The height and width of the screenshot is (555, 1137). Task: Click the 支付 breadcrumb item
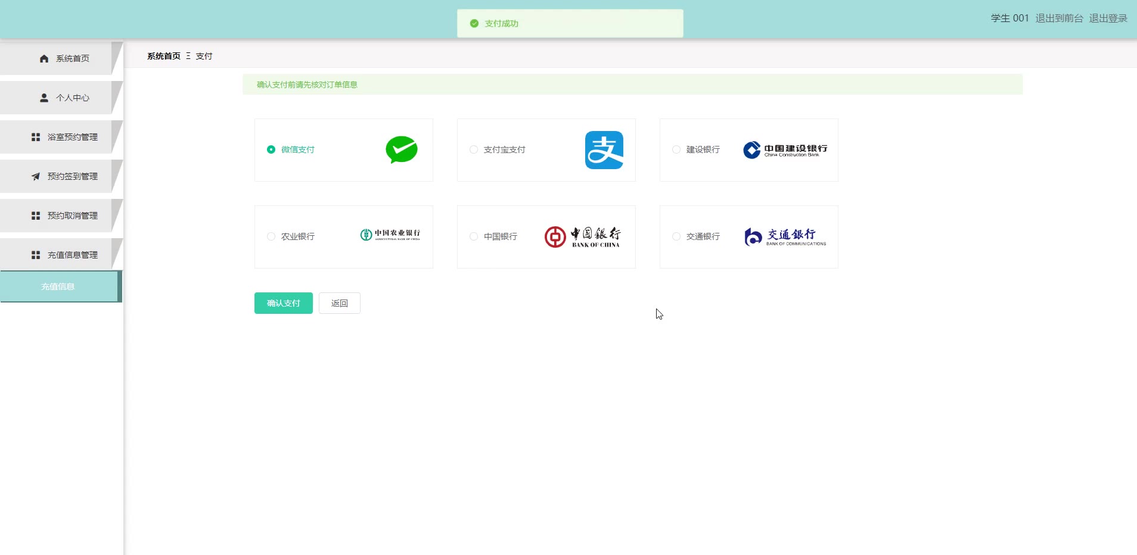tap(204, 56)
